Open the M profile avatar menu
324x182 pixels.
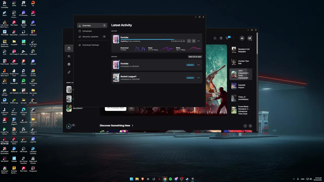pos(250,38)
